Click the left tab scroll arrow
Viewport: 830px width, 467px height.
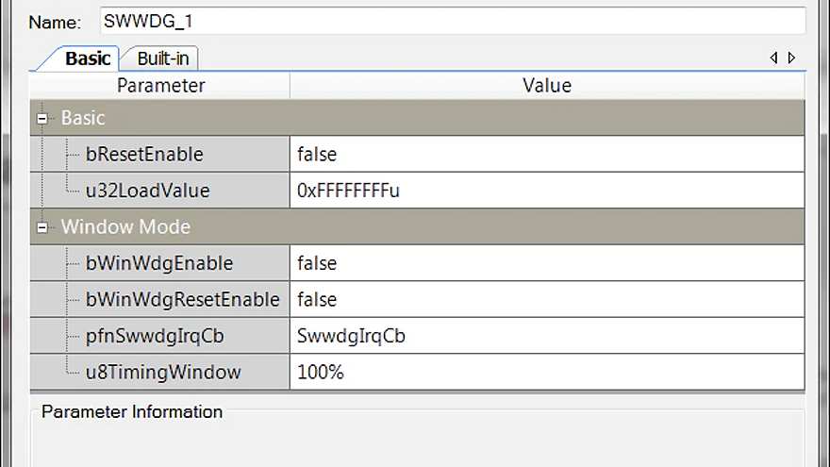(774, 58)
